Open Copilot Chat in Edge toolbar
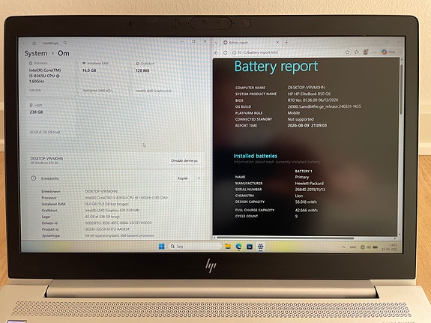The image size is (431, 323). [388, 52]
